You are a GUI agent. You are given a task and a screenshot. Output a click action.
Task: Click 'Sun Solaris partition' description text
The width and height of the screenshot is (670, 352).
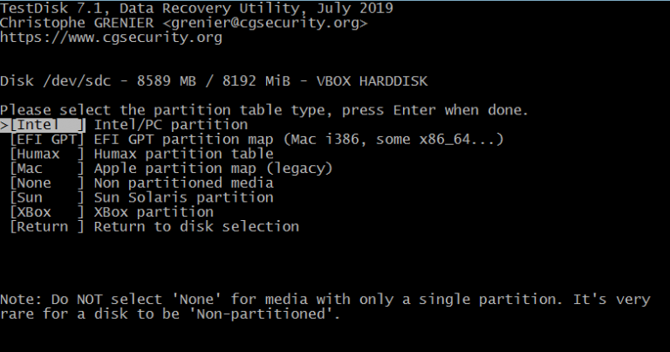coord(184,197)
